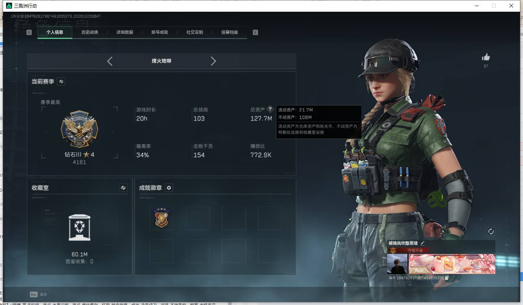
Task: Click the Q key hint left of tabs
Action: tap(29, 33)
